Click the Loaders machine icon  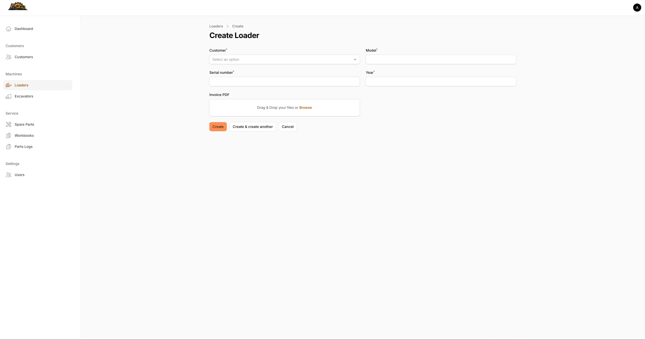(x=9, y=85)
